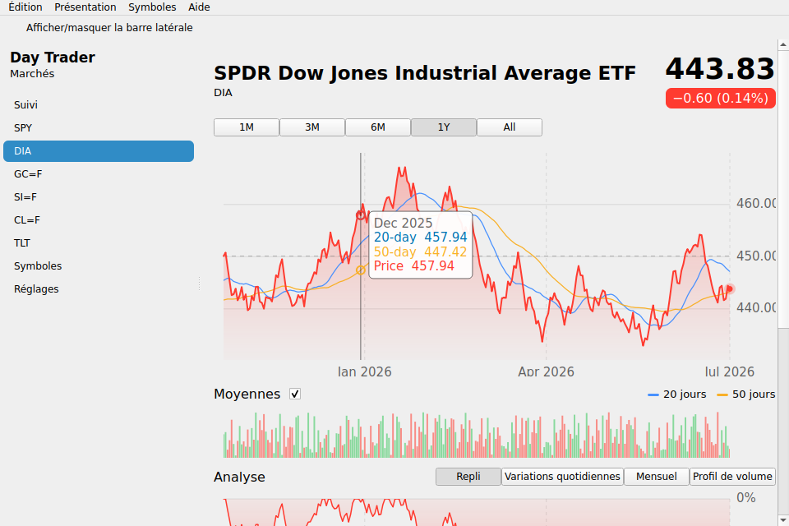789x526 pixels.
Task: Click the current price 443.83
Action: tap(720, 69)
